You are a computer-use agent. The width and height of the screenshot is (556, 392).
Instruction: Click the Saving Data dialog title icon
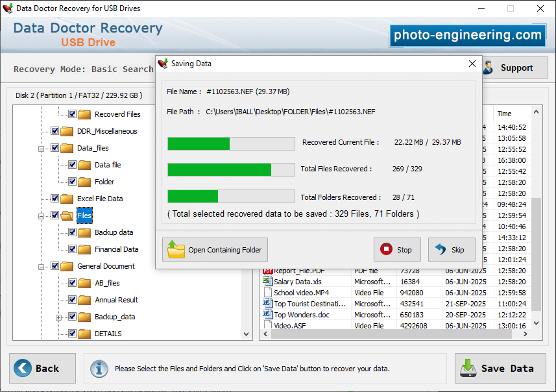(x=163, y=64)
